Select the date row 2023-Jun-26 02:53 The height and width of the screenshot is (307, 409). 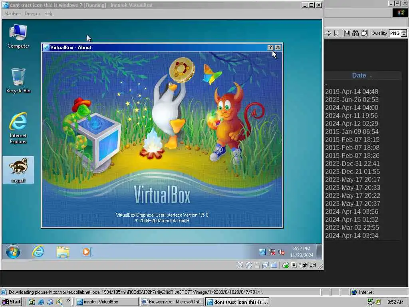[352, 100]
